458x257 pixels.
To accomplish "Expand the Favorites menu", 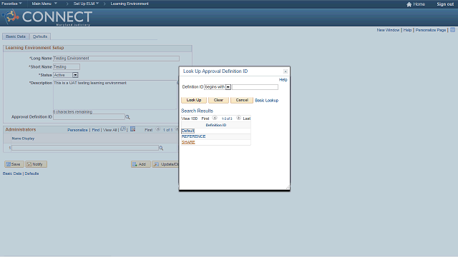I will pyautogui.click(x=11, y=4).
